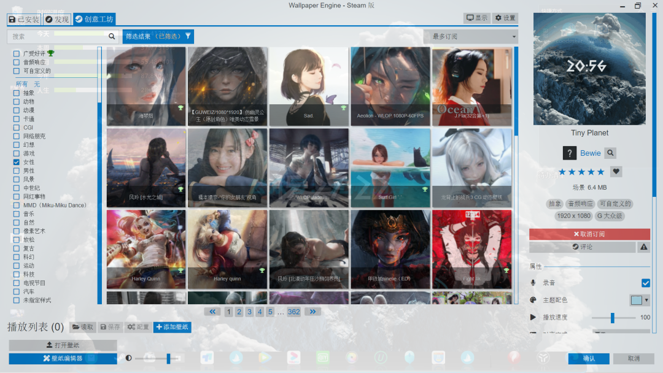The height and width of the screenshot is (373, 663).
Task: Select the Surf Girl wallpaper thumbnail
Action: pos(390,167)
